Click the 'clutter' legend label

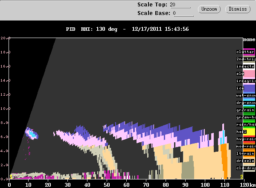[245, 52]
